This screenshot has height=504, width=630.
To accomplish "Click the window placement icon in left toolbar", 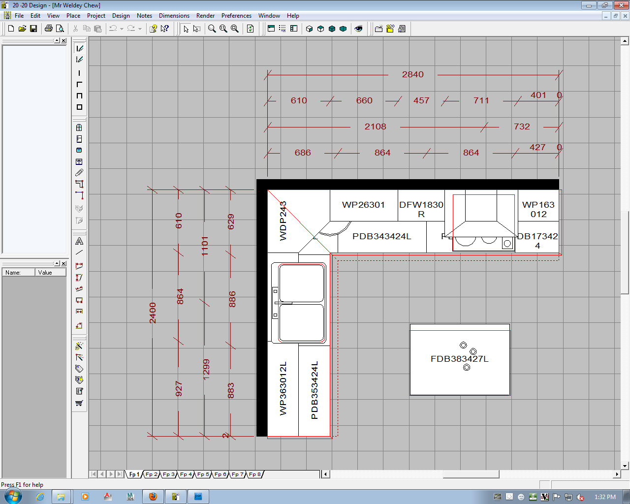I will tap(79, 127).
